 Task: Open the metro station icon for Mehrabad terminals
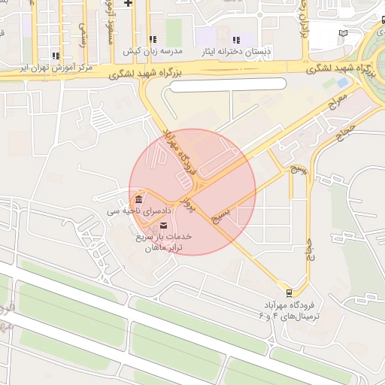point(289,293)
